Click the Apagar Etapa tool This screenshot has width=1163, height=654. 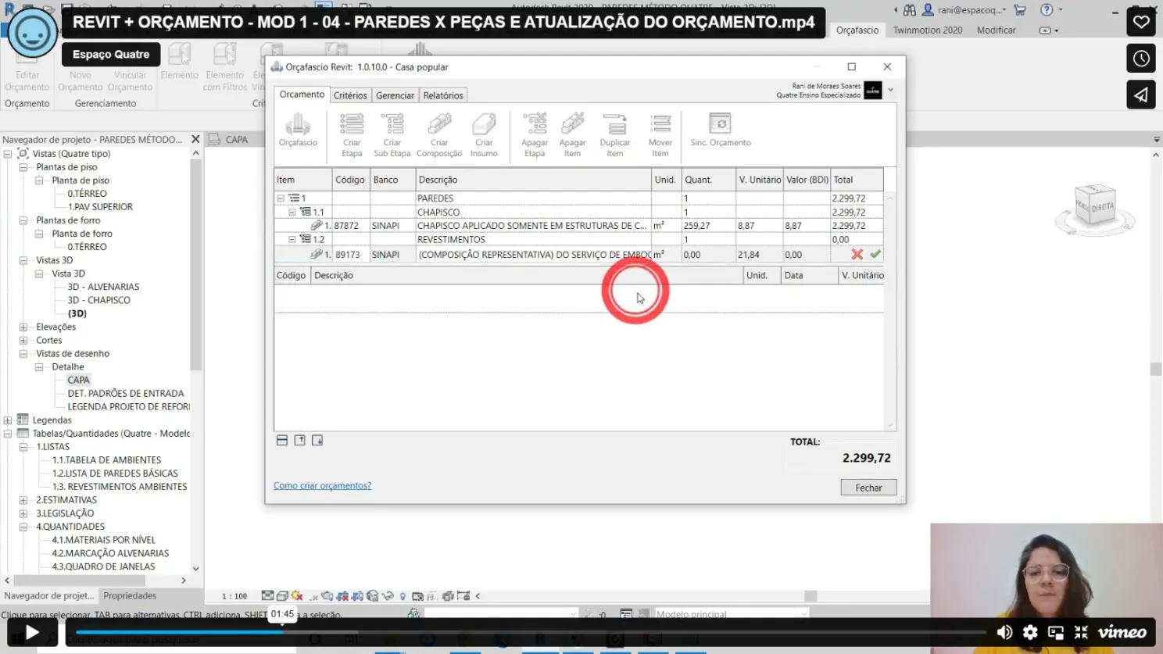pyautogui.click(x=535, y=135)
